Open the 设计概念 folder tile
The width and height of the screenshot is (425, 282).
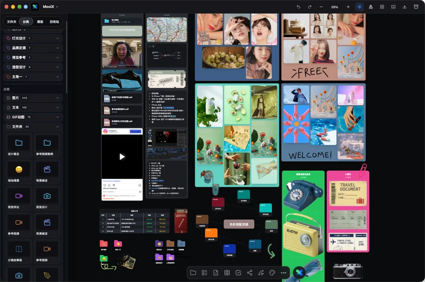[x=19, y=146]
